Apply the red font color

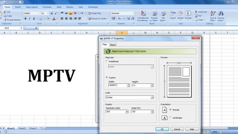pos(54,19)
